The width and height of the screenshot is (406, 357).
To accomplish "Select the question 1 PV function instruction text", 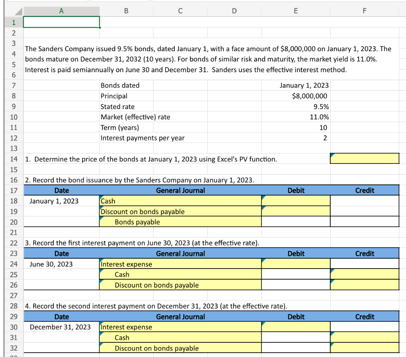I will pos(151,159).
